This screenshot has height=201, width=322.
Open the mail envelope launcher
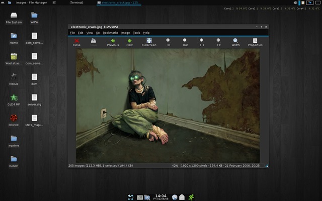tap(182, 197)
